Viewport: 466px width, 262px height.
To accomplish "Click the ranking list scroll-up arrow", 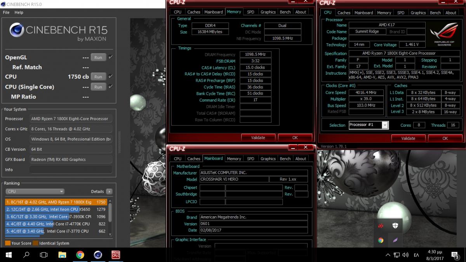I will [110, 201].
